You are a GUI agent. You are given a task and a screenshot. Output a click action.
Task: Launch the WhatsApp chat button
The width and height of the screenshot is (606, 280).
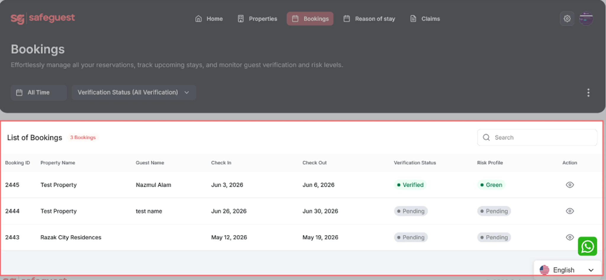[x=587, y=246]
